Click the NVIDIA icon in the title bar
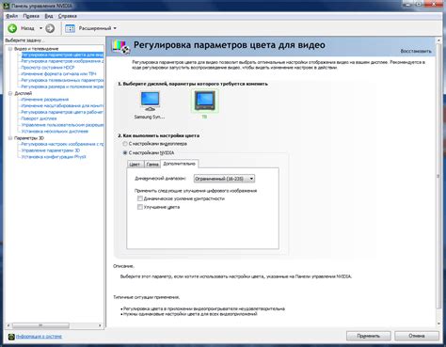 (x=6, y=6)
